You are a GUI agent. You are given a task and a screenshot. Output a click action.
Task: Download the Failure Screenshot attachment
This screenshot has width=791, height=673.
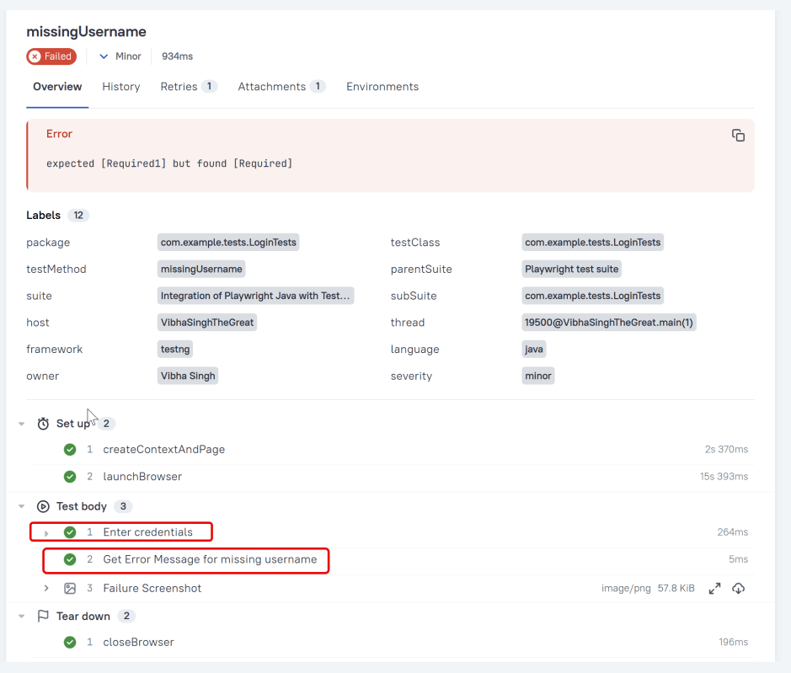(738, 589)
